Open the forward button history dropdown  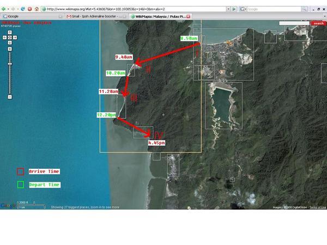tap(18, 9)
